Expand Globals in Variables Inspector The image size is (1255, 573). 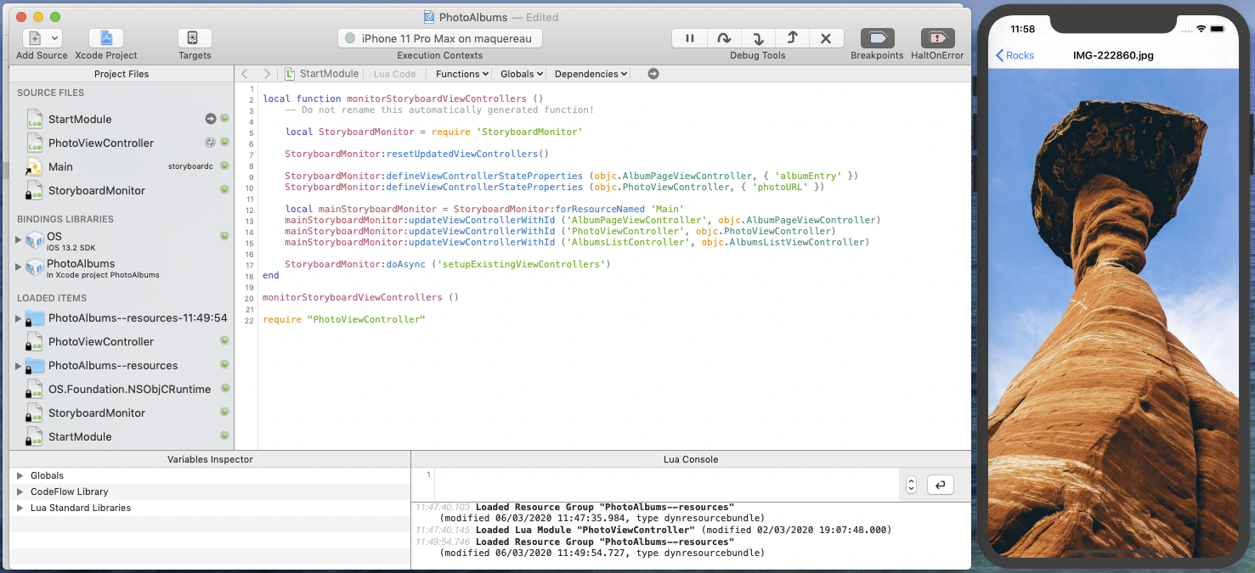(x=20, y=475)
